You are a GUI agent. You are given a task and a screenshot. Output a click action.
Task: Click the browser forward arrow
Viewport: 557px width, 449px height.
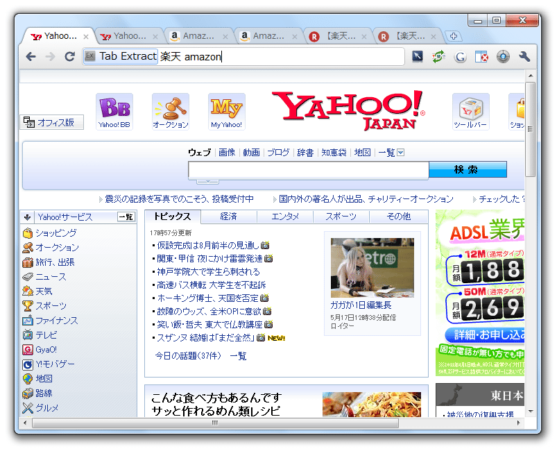50,56
